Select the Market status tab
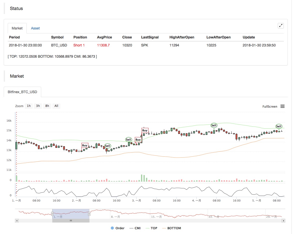This screenshot has height=234, width=294. point(17,28)
